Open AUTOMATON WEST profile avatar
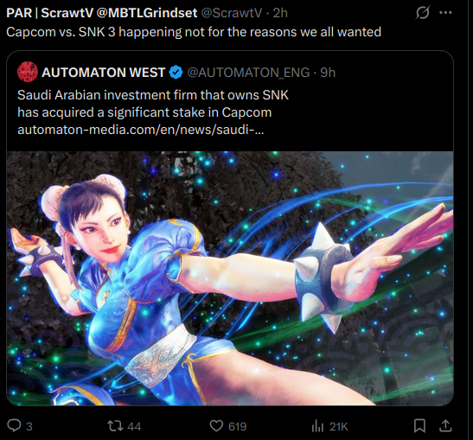473x440 pixels. (28, 72)
